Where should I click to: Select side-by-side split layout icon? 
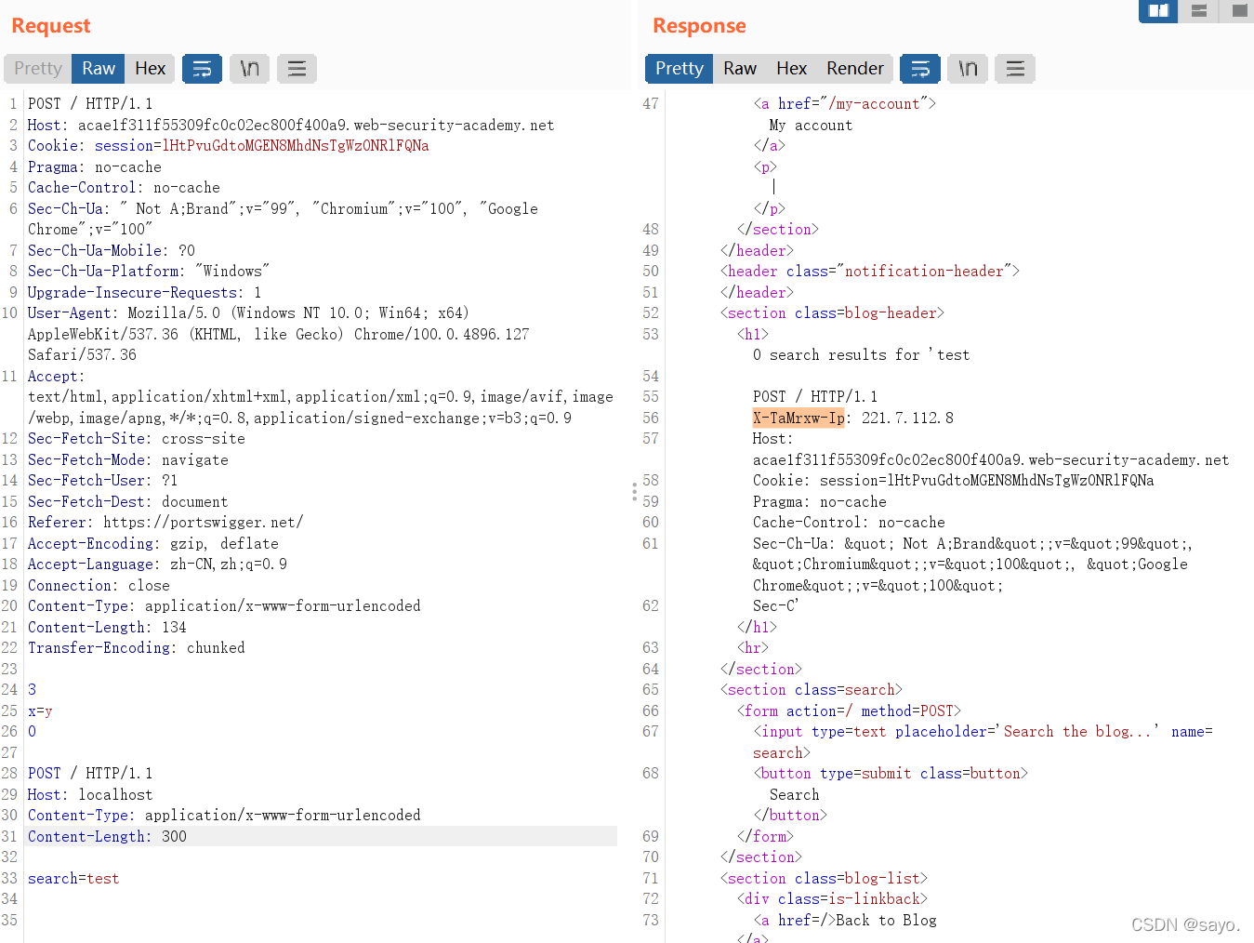1158,10
